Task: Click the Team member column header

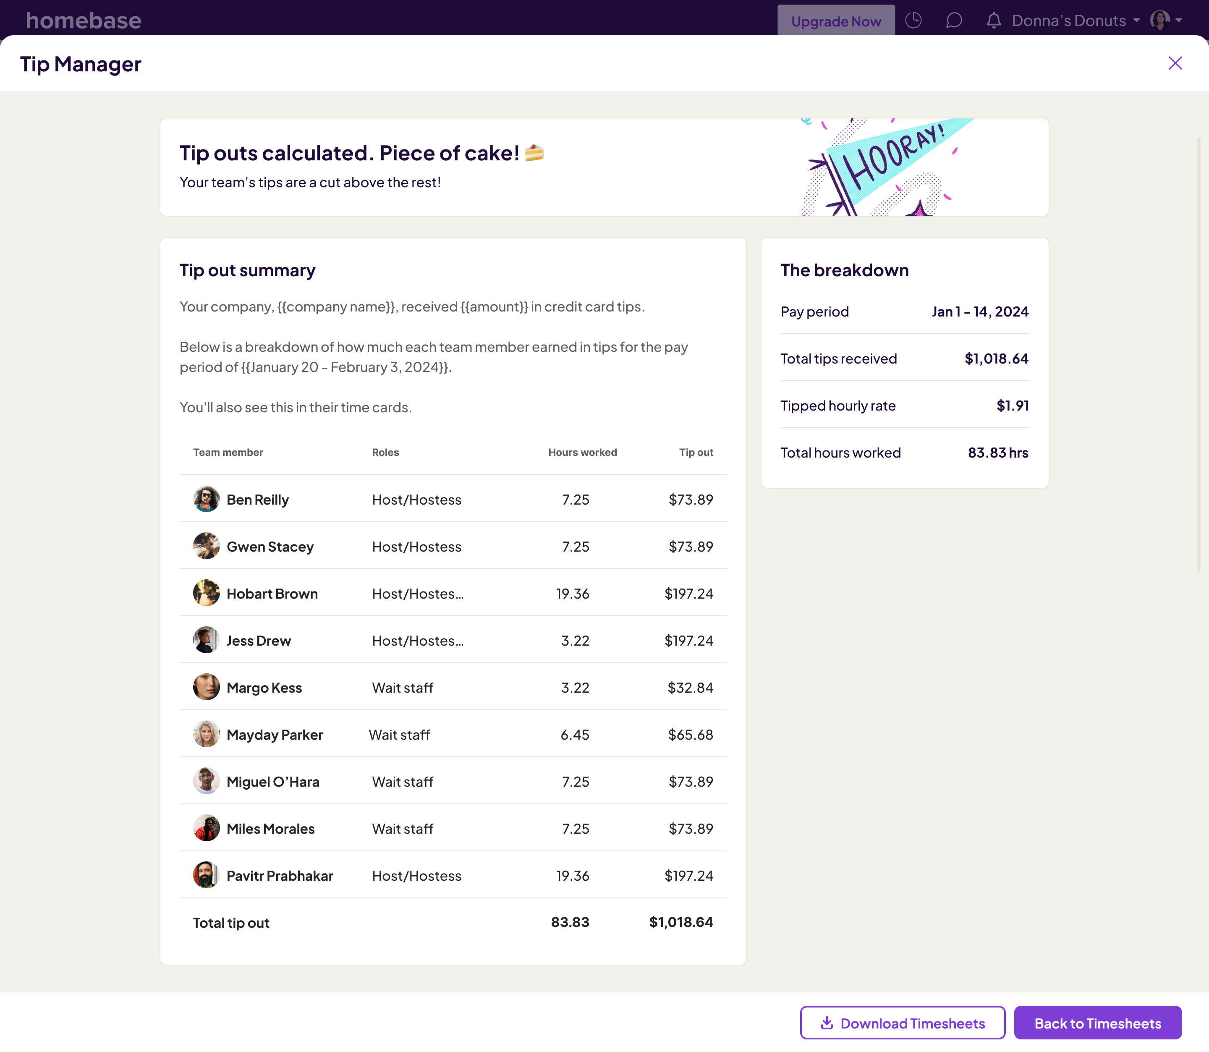Action: click(228, 452)
